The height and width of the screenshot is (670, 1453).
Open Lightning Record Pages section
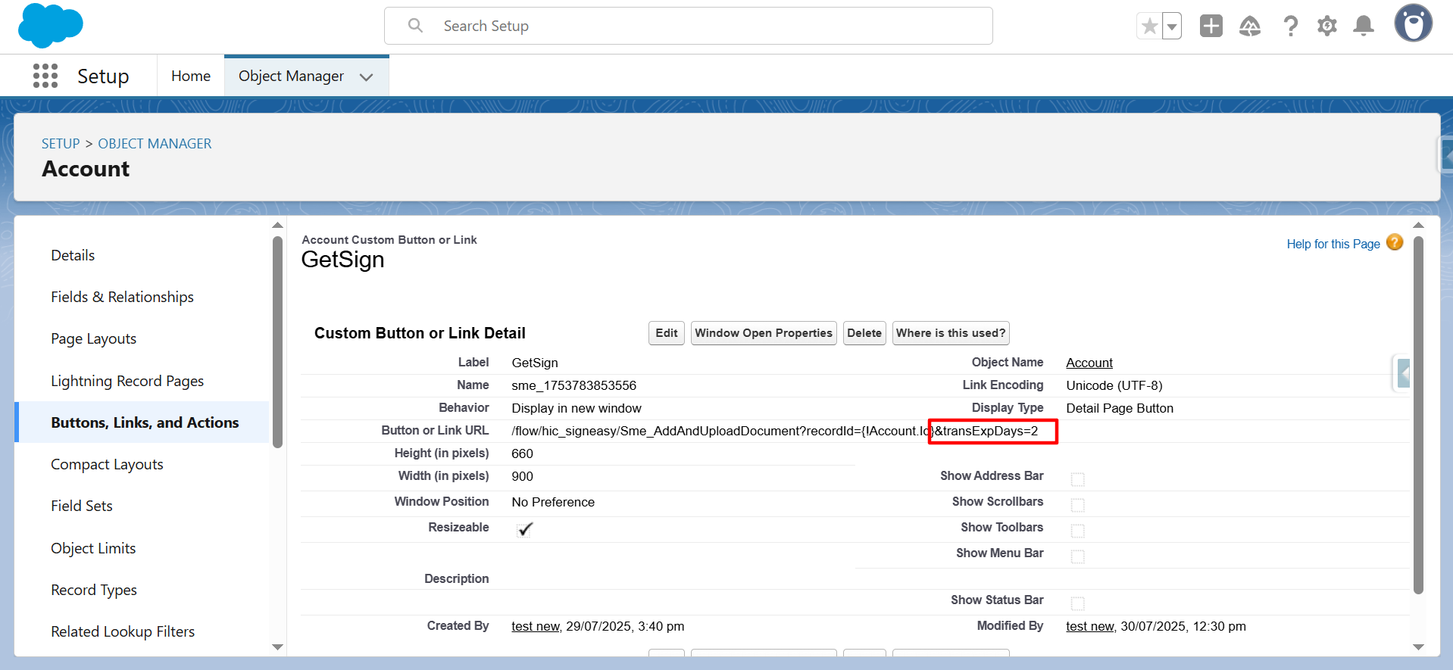click(127, 381)
